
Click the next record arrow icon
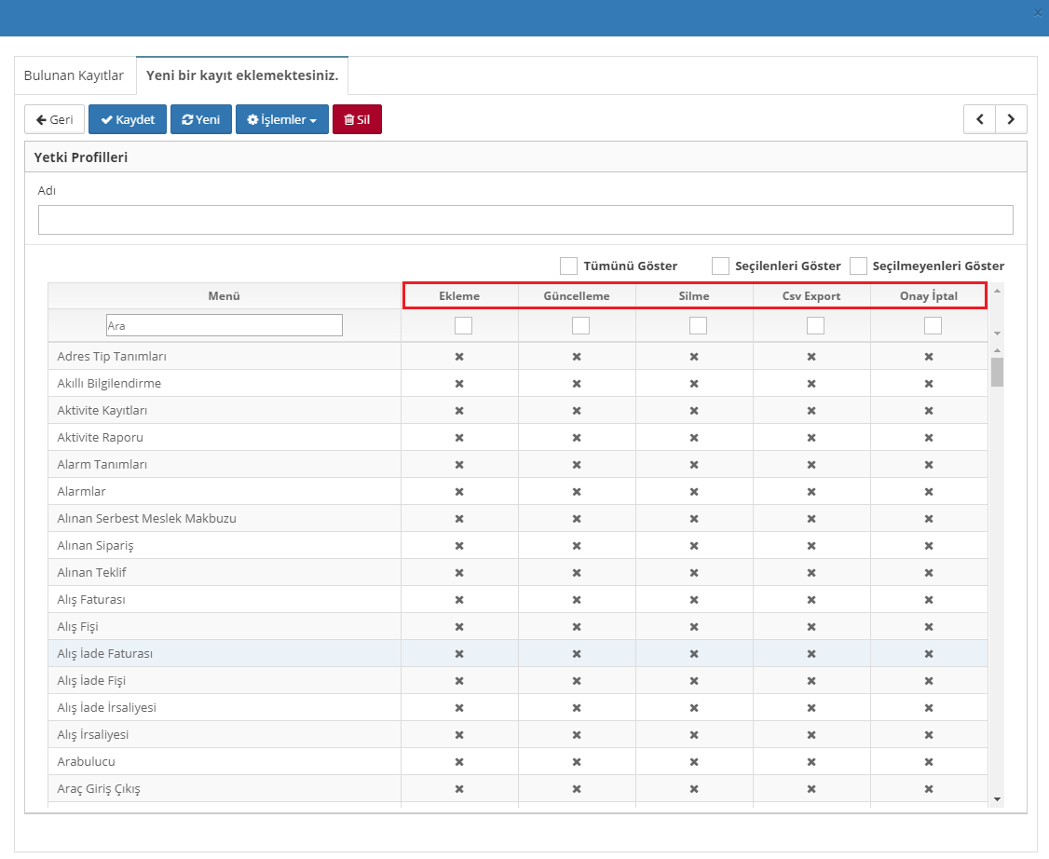click(x=1011, y=119)
